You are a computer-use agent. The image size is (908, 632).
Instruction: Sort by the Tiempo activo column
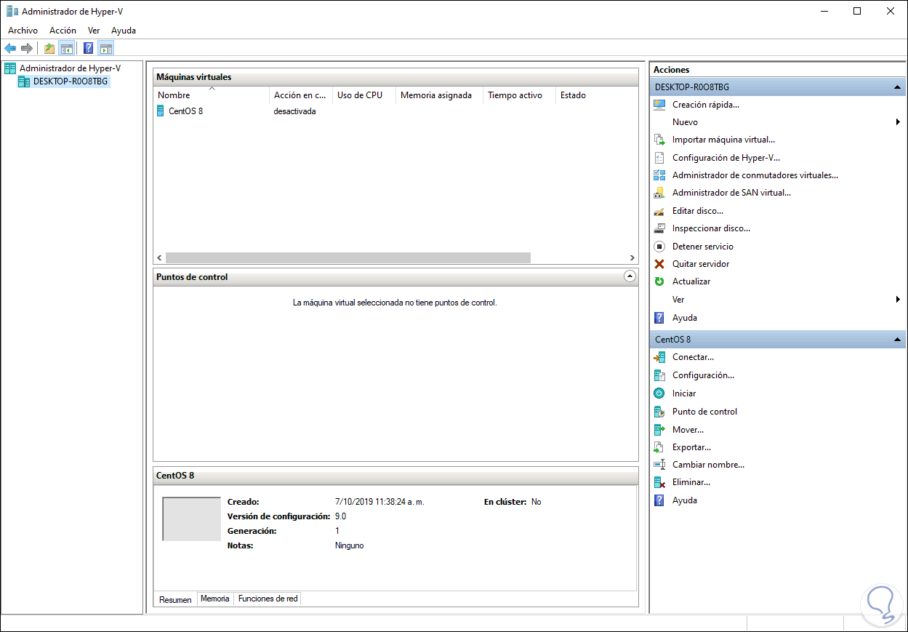[519, 95]
